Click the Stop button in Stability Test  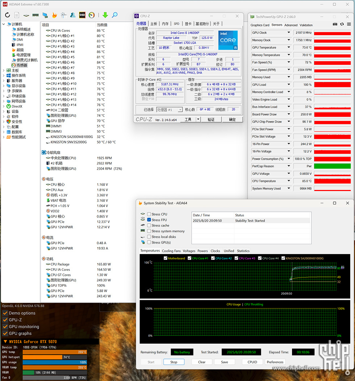tap(174, 362)
